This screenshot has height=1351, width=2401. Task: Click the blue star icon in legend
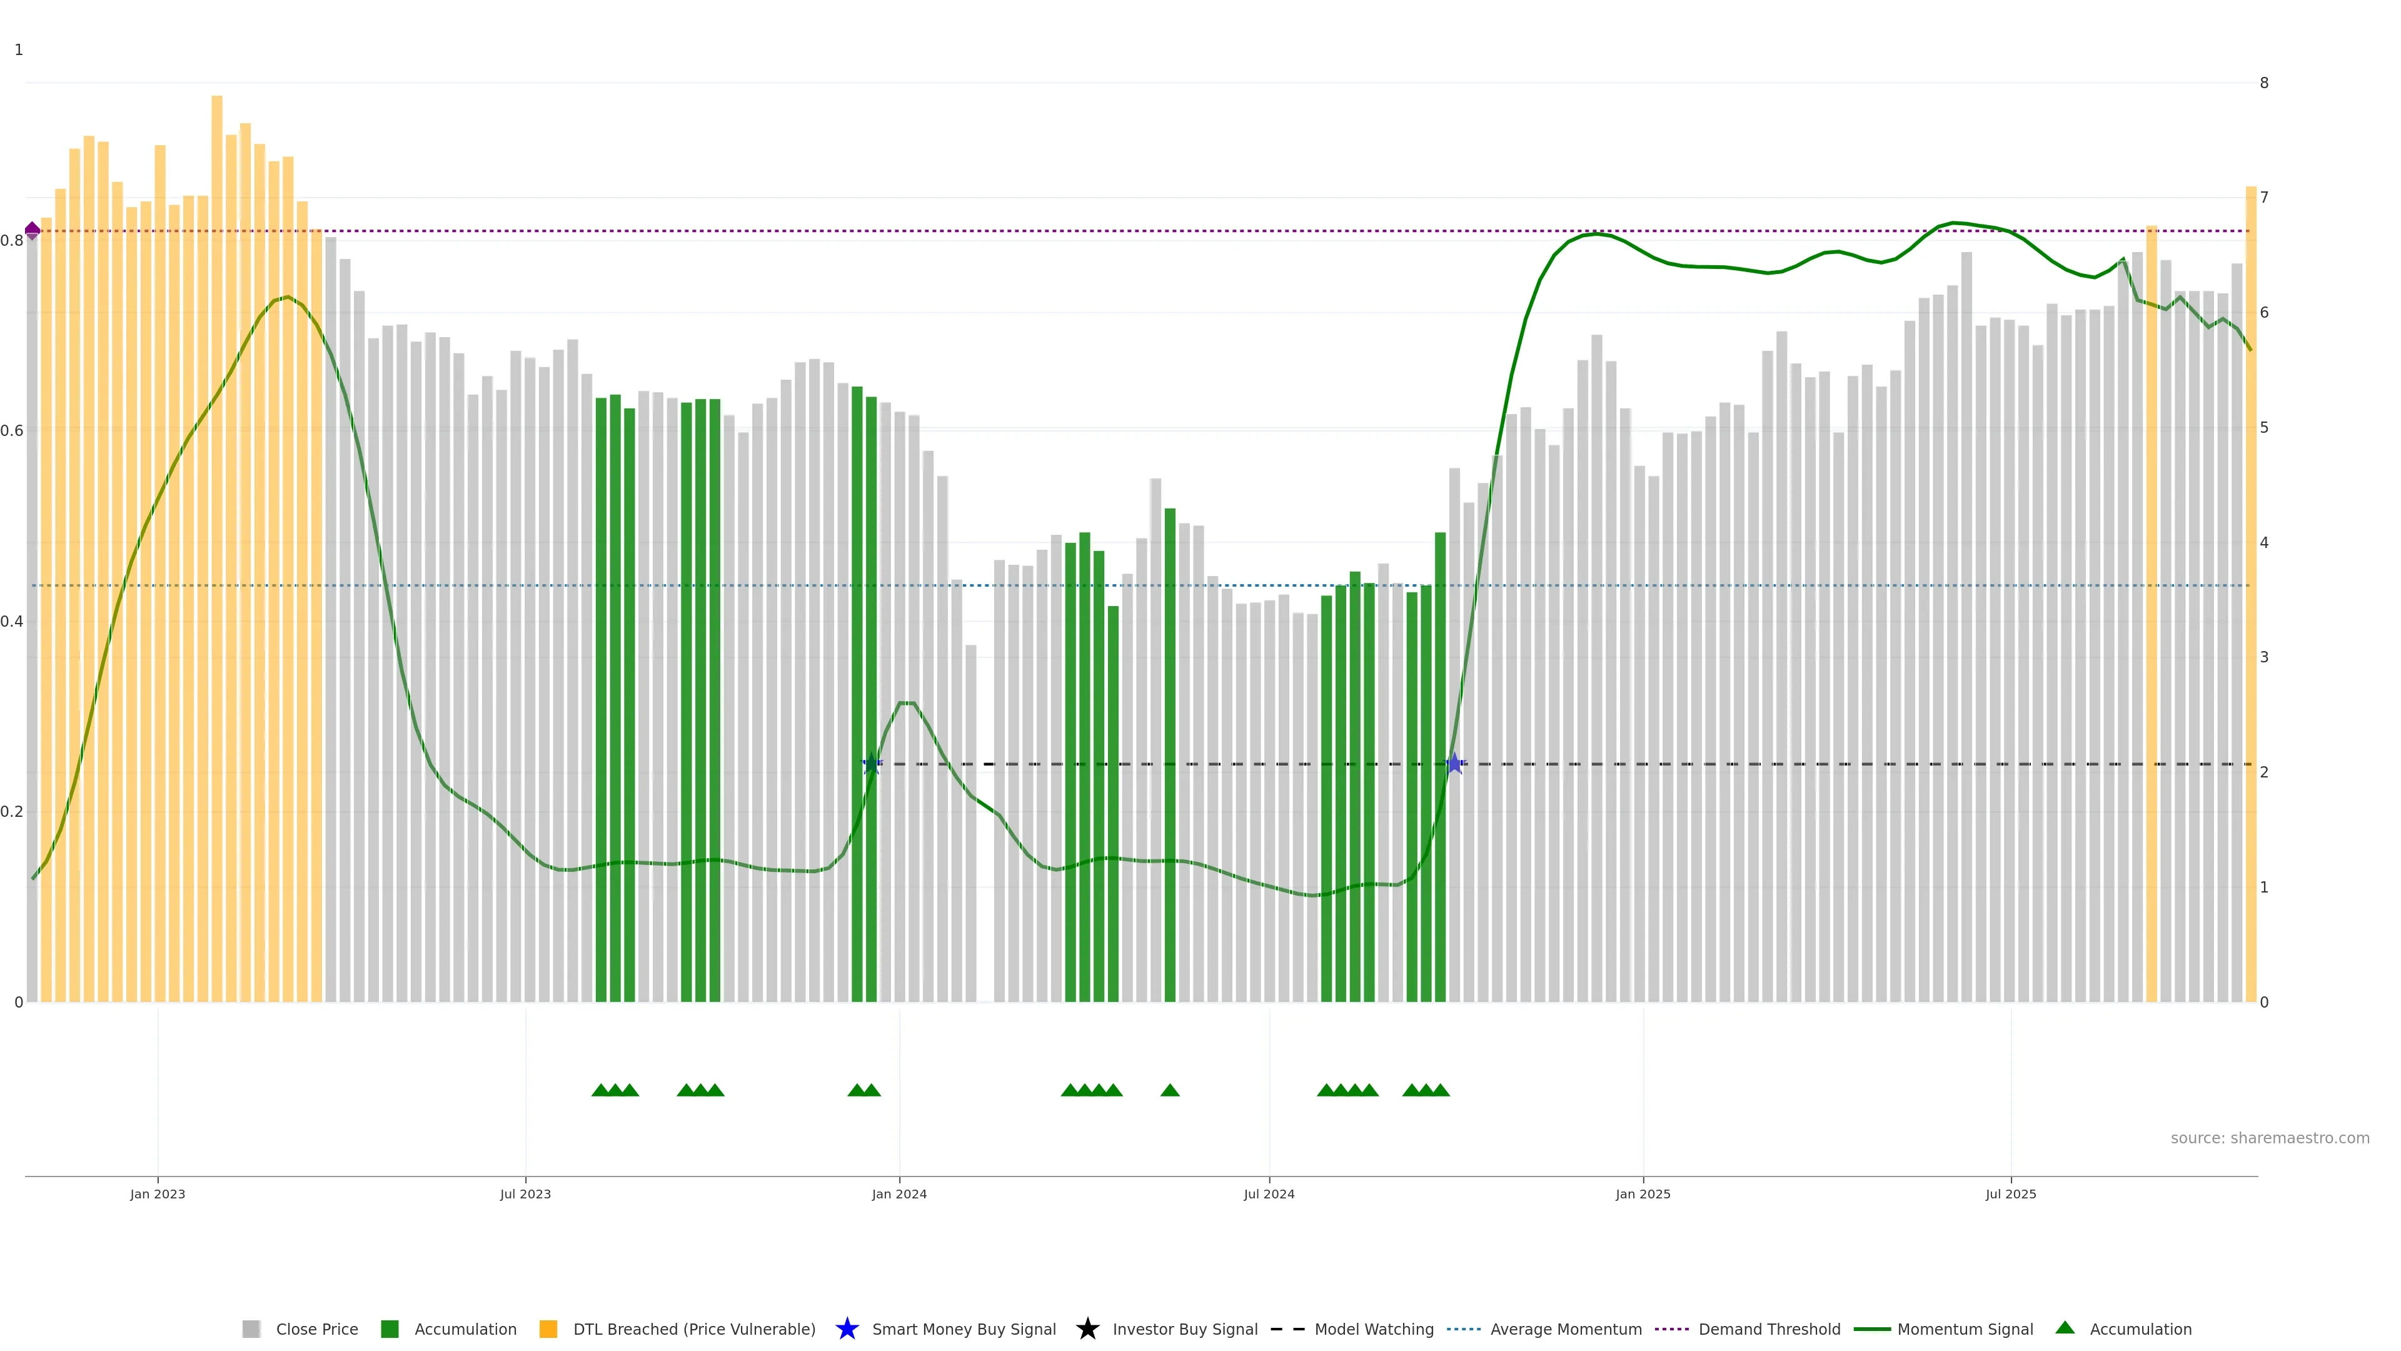(x=847, y=1328)
